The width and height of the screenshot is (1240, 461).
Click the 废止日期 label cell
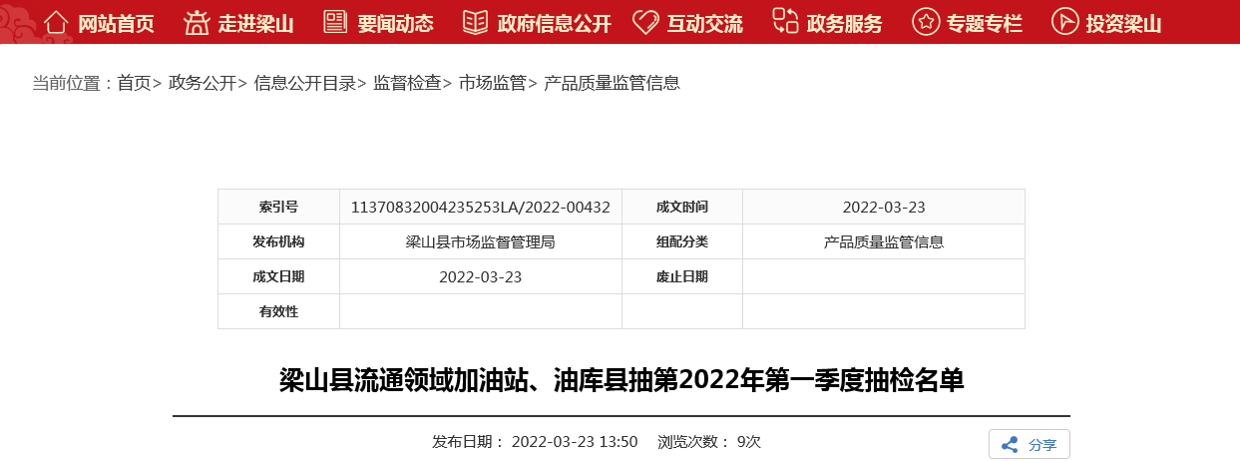pos(682,276)
